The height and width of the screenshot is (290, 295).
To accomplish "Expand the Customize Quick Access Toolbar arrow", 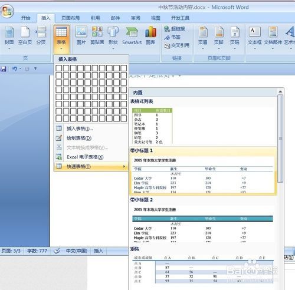I will 35,68.
